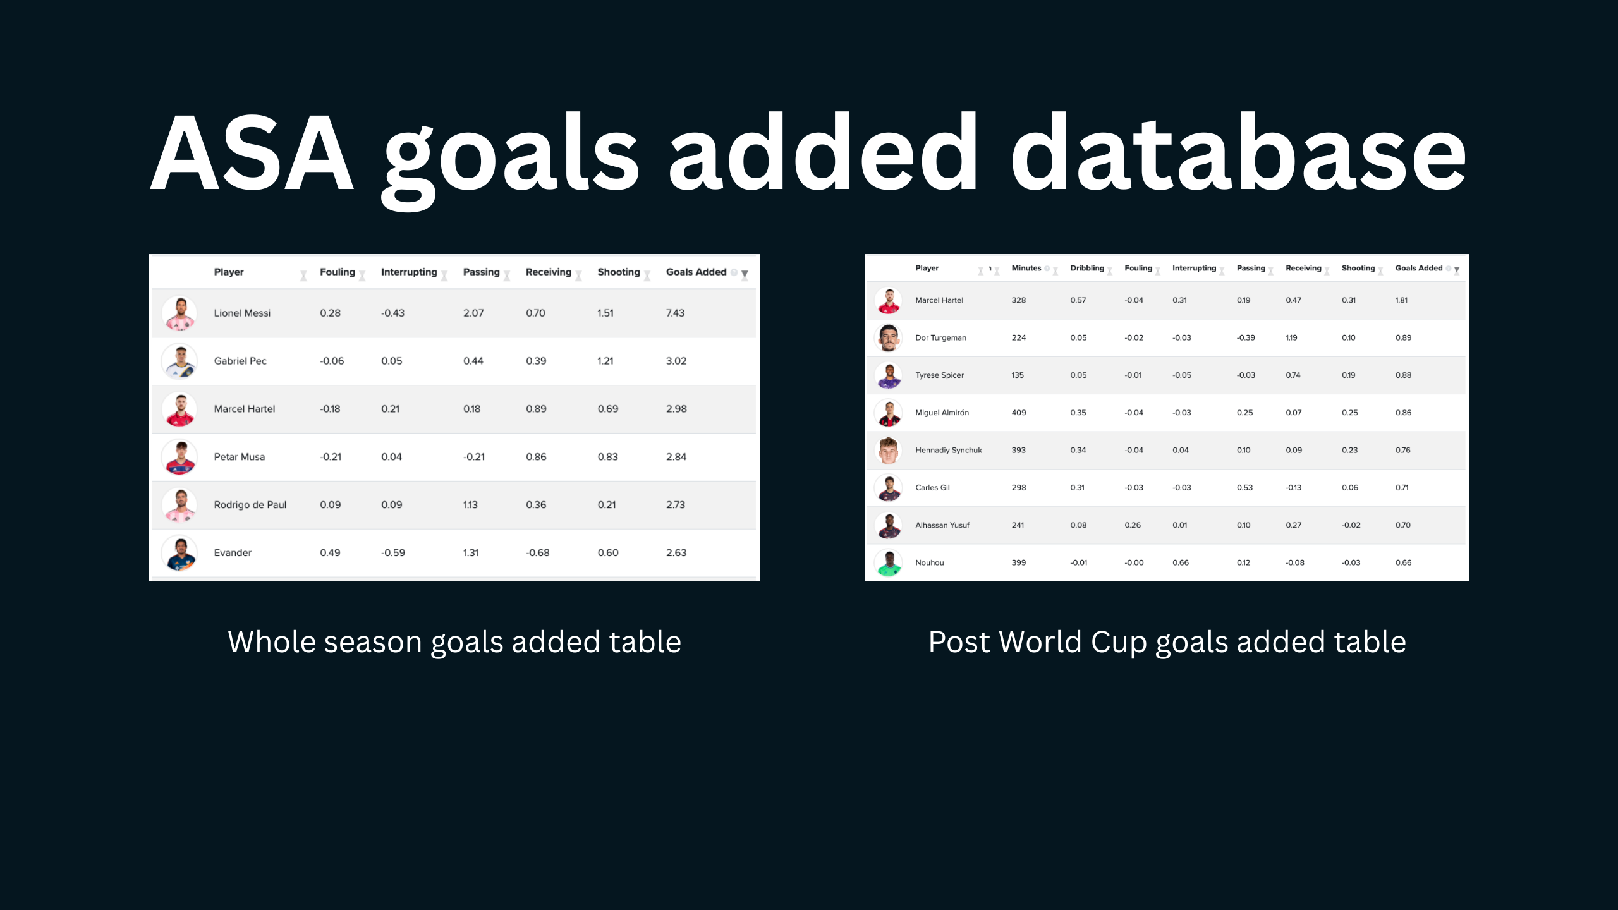Click the Minutes filter icon in right table

point(1055,270)
